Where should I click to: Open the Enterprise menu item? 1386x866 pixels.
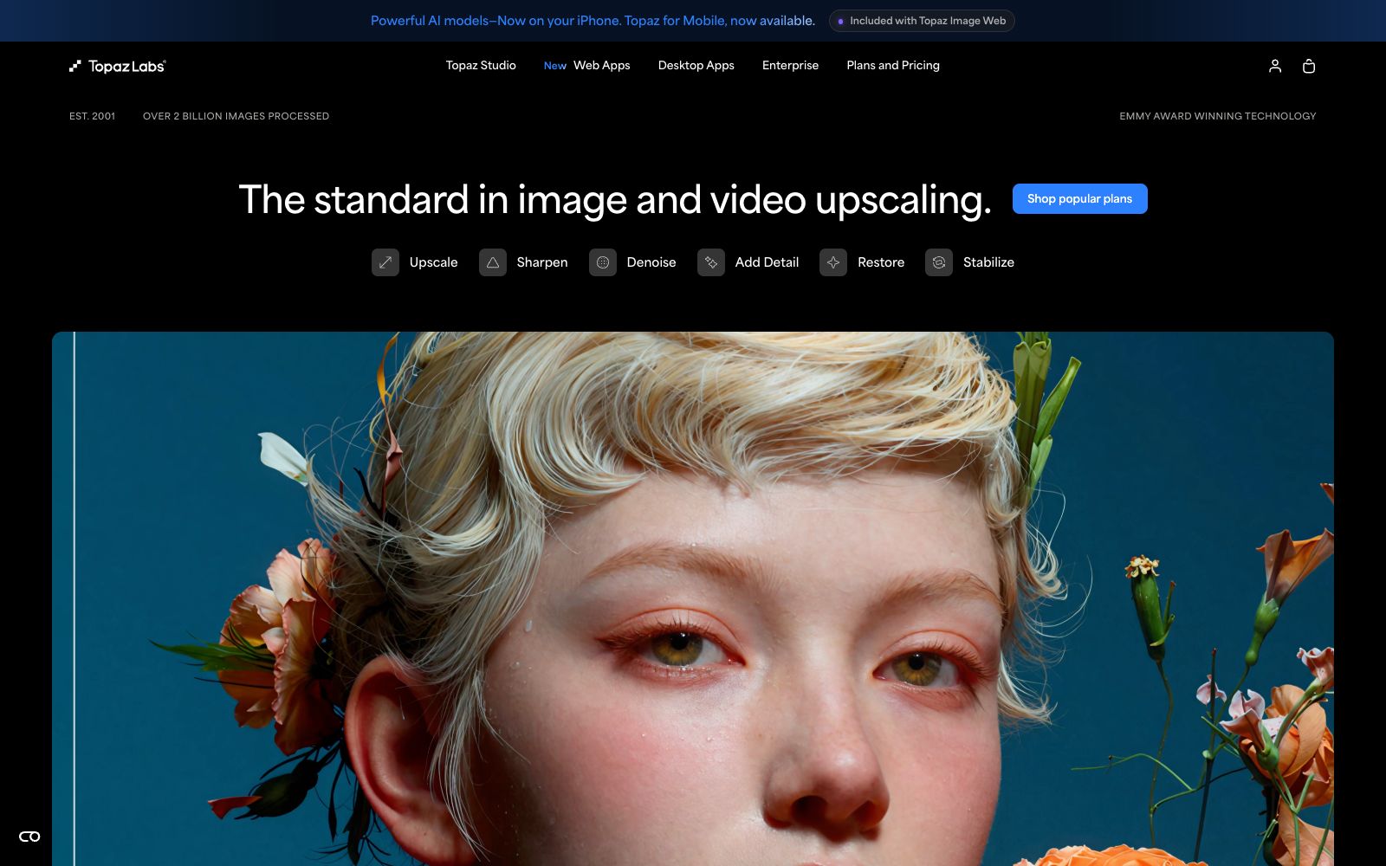[790, 66]
